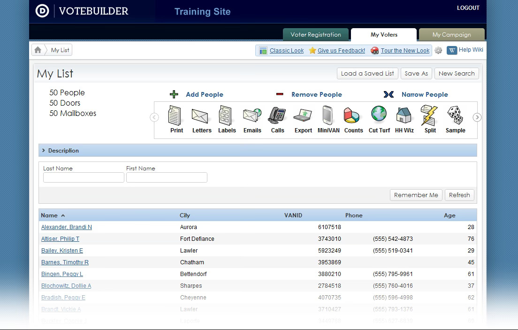Click the Classic Look window icon
This screenshot has width=518, height=330.
tap(263, 51)
